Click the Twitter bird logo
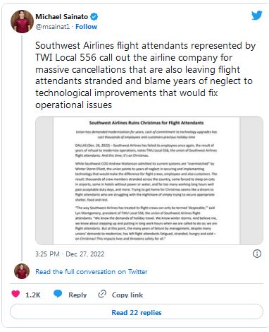 click(257, 16)
